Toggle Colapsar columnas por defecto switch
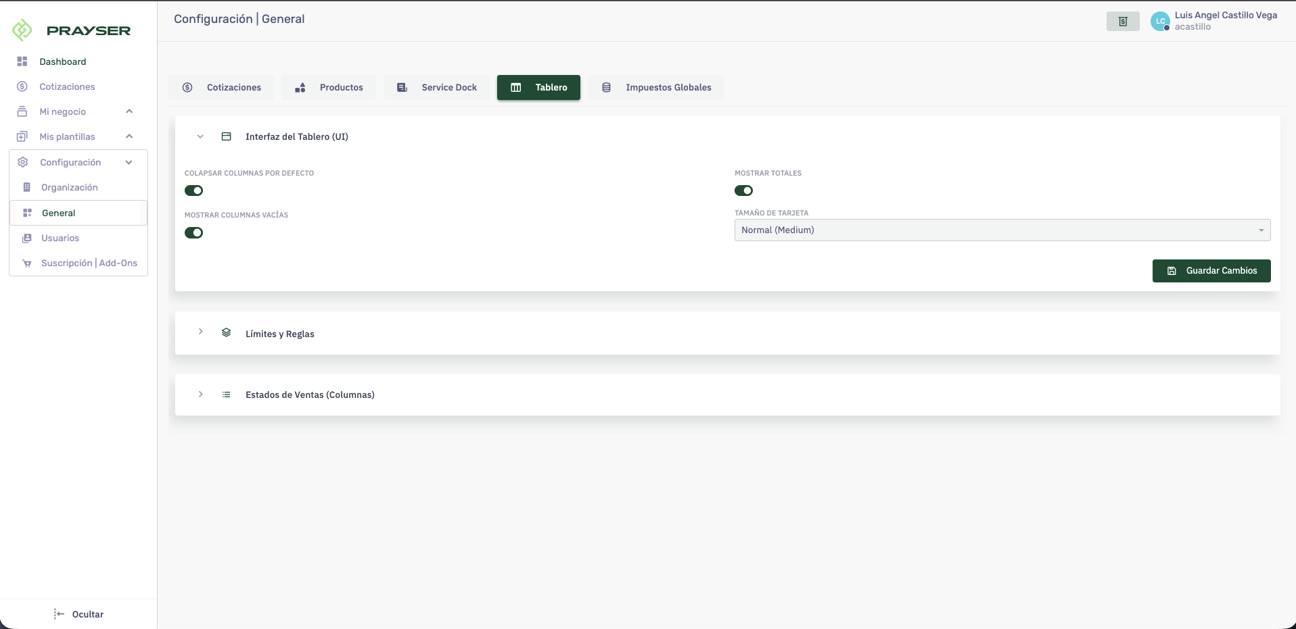Screen dimensions: 1296x629 (194, 191)
